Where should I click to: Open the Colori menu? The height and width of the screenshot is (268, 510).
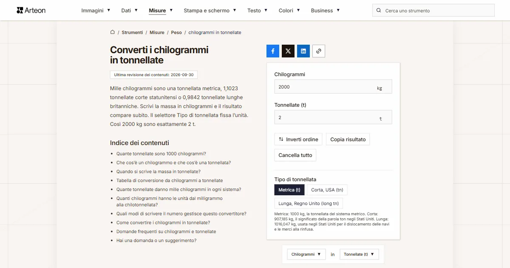pyautogui.click(x=289, y=10)
